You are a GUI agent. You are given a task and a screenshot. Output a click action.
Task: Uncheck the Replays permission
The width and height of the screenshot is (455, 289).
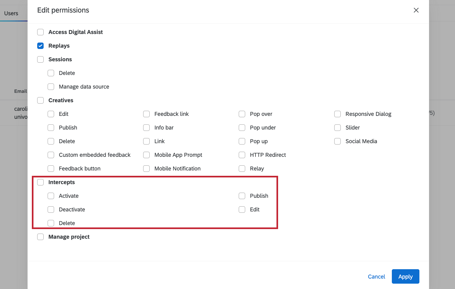[x=40, y=46]
